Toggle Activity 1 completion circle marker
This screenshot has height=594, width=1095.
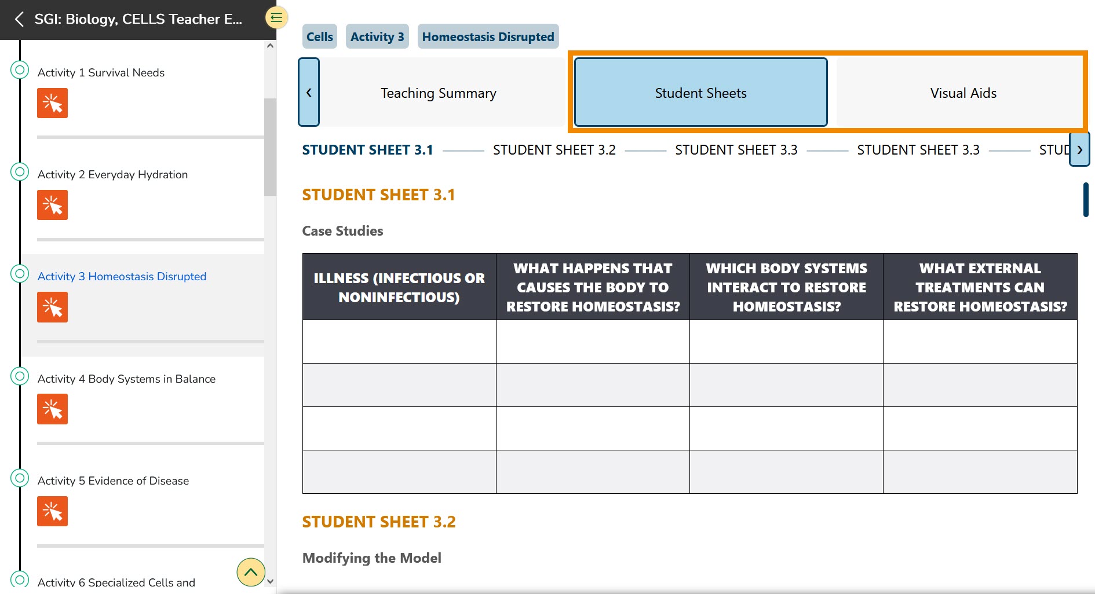20,70
